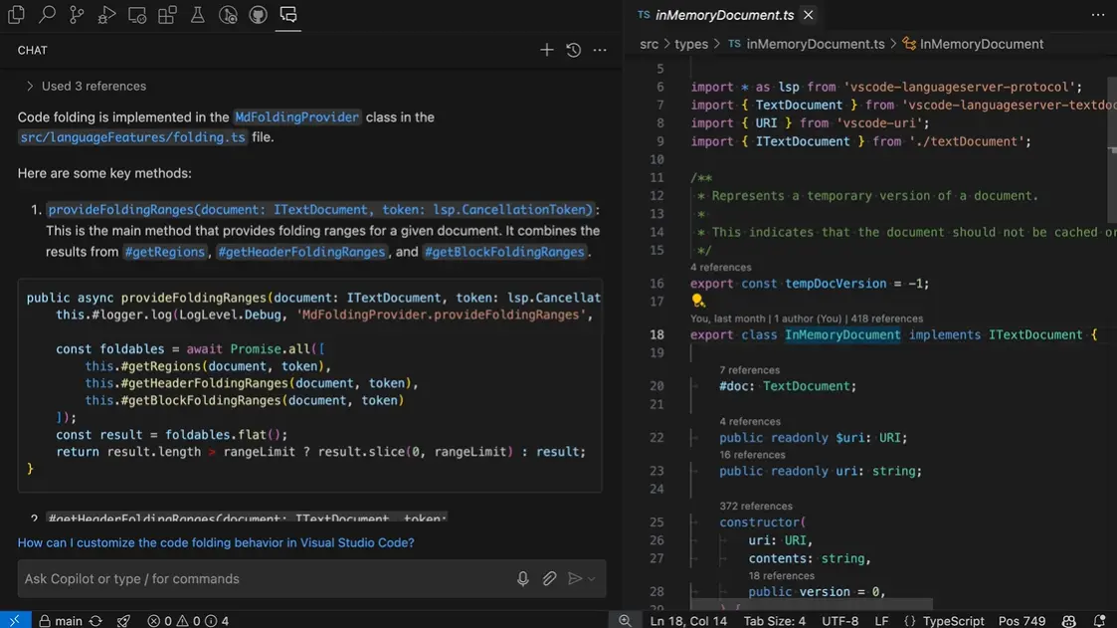
Task: Open notifications bell icon
Action: (x=1100, y=621)
